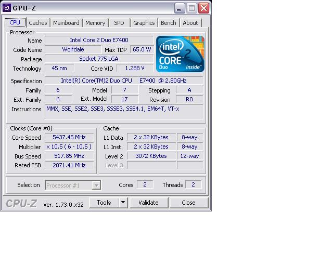333x266 pixels.
Task: Go to the Memory tab
Action: [x=95, y=23]
